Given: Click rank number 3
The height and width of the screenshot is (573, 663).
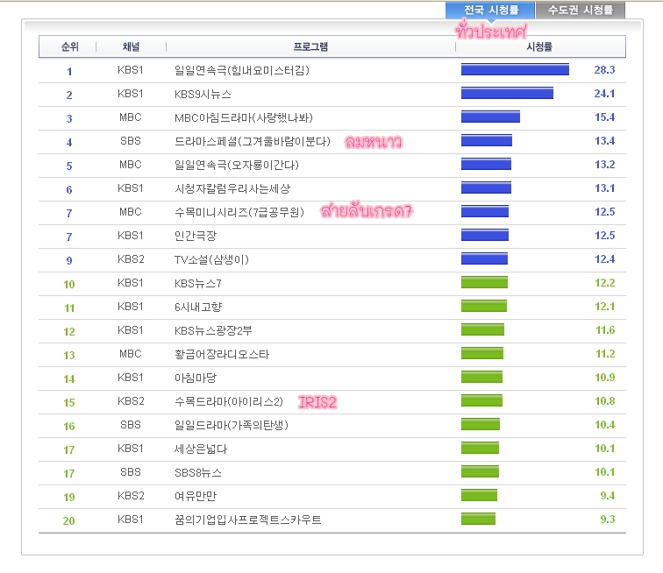Looking at the screenshot, I should click(x=69, y=119).
